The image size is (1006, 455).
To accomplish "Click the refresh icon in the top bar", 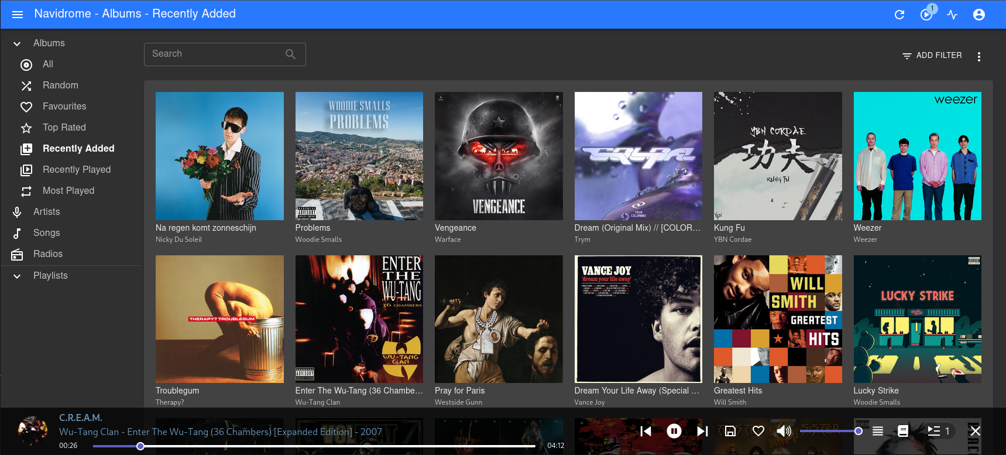I will pos(899,15).
